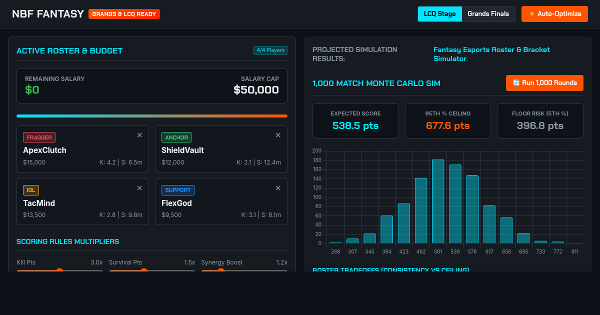Run 1,000 Rounds simulation
Screen dimensions: 600x315
coord(544,83)
